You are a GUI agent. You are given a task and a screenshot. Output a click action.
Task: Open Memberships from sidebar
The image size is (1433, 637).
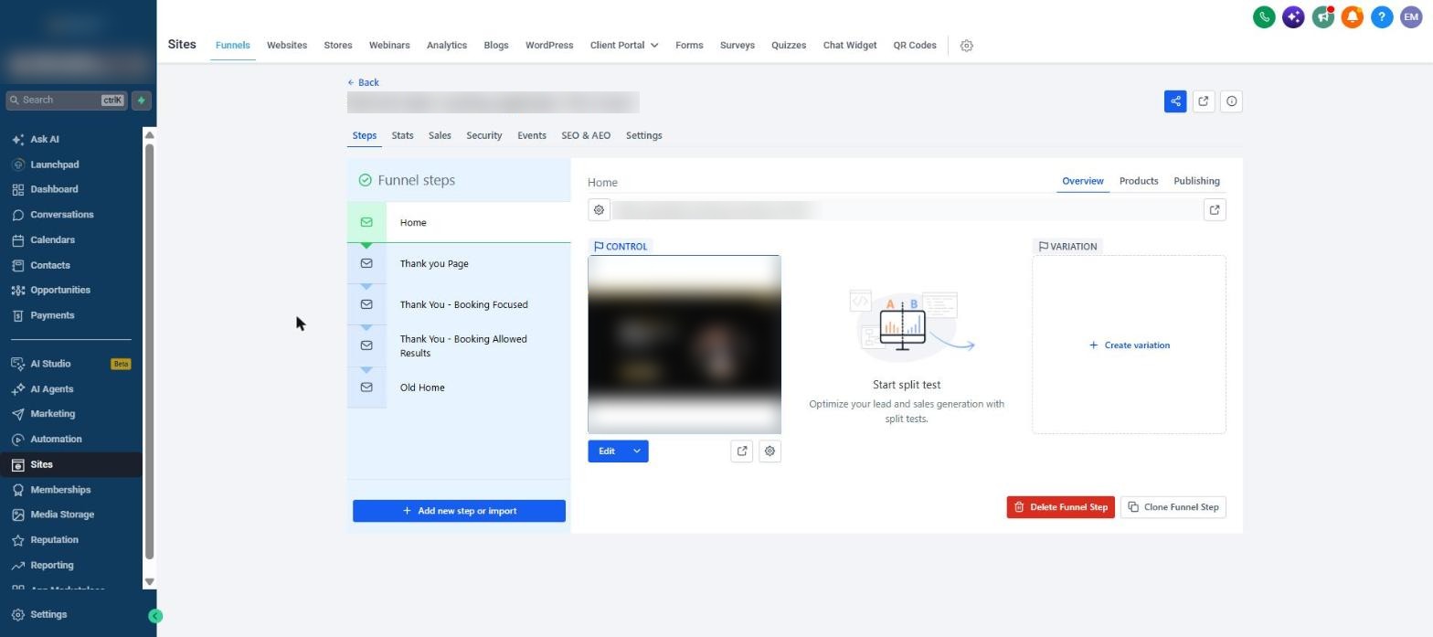tap(60, 490)
